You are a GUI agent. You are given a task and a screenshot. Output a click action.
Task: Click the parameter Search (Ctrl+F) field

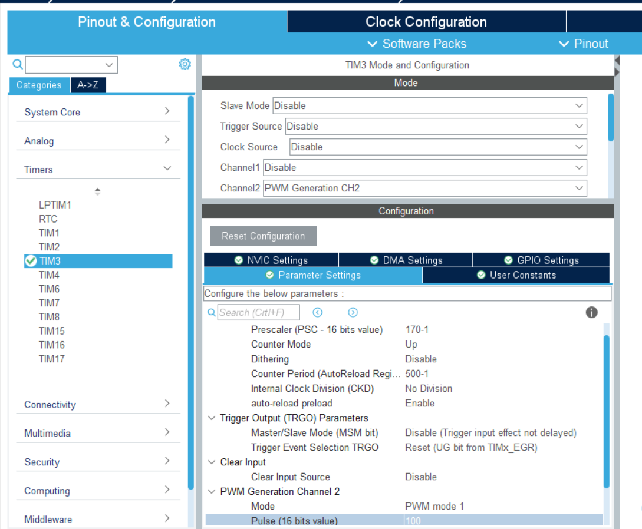click(258, 313)
